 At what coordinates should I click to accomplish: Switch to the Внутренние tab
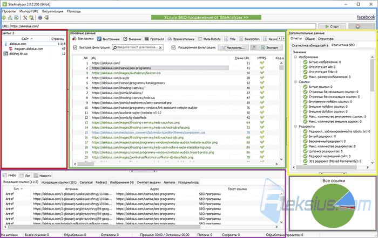[x=108, y=39]
